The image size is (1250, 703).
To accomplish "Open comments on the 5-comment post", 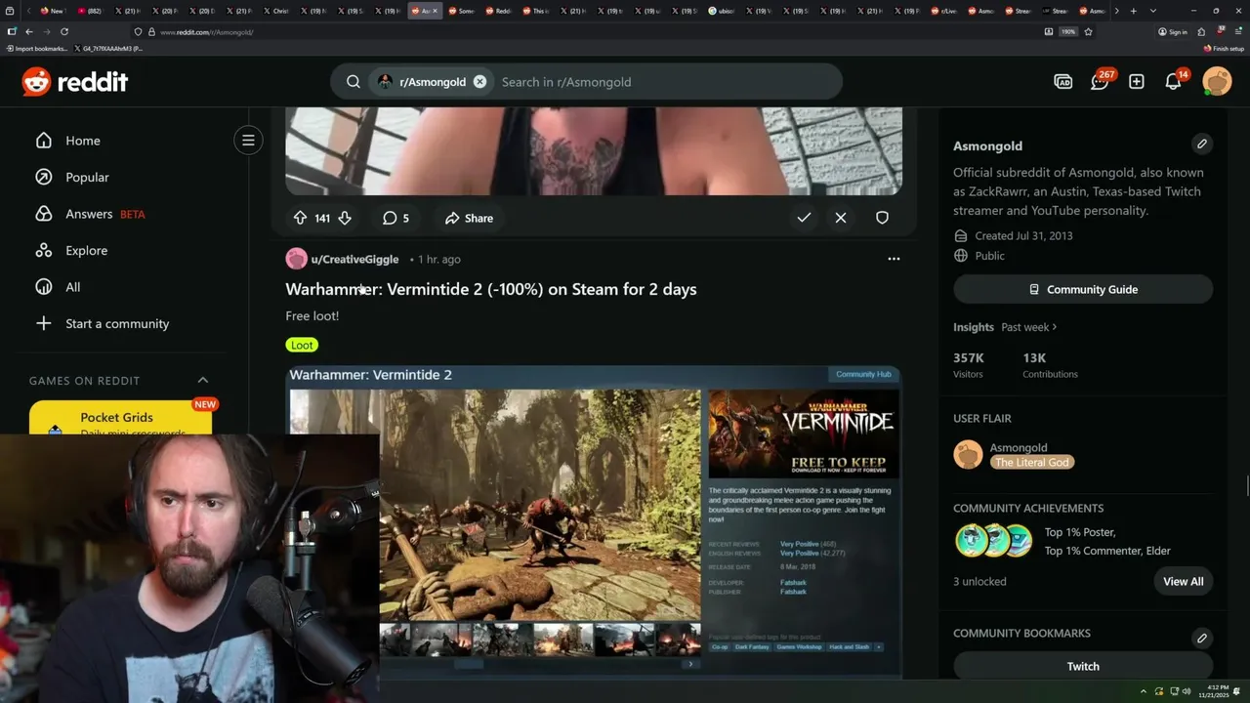I will tap(396, 218).
